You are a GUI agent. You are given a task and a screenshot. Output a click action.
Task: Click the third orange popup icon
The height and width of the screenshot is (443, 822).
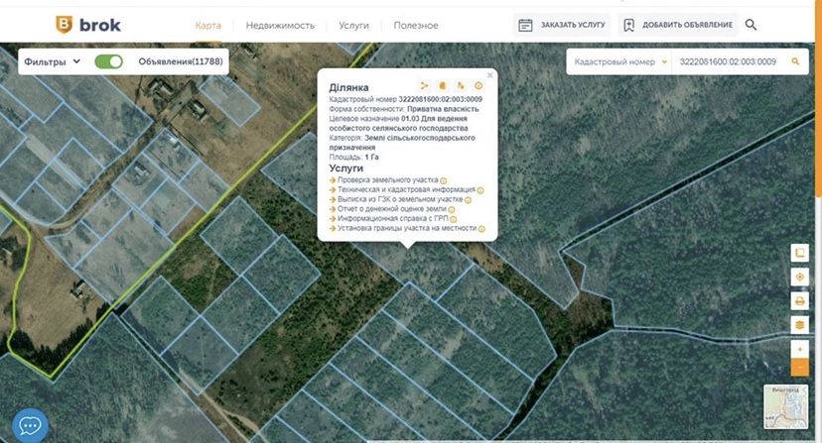[x=461, y=86]
